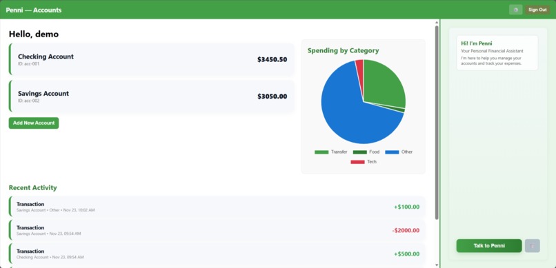Click the vertical scrollbar thumb
The height and width of the screenshot is (268, 556).
[437, 123]
